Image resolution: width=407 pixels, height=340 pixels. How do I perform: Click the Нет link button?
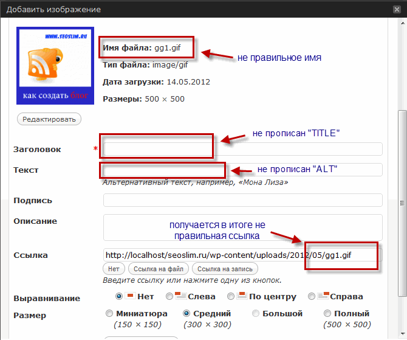(x=114, y=269)
